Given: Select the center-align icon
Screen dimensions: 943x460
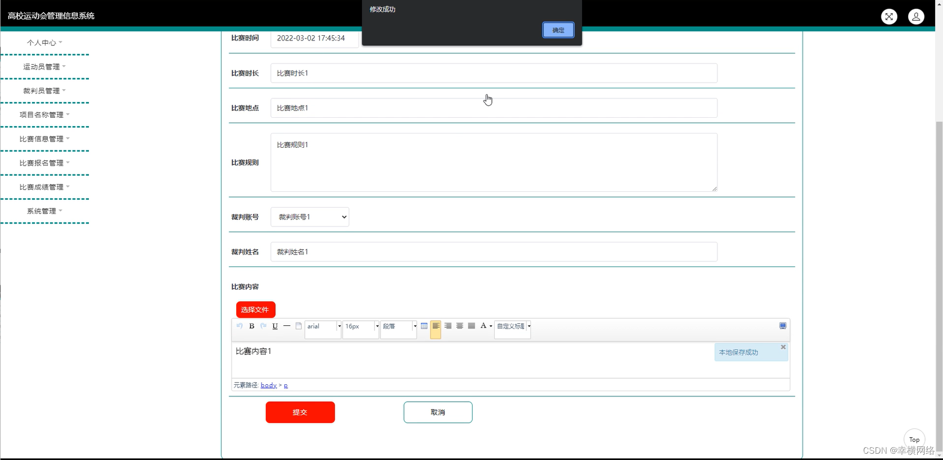Looking at the screenshot, I should click(x=459, y=326).
